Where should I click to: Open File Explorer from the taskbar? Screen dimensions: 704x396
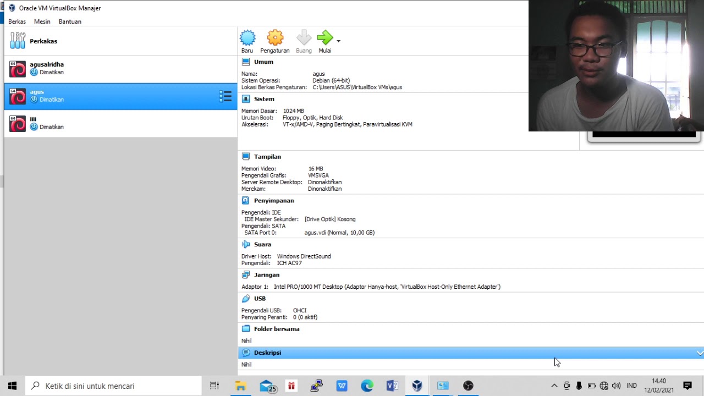coord(240,386)
